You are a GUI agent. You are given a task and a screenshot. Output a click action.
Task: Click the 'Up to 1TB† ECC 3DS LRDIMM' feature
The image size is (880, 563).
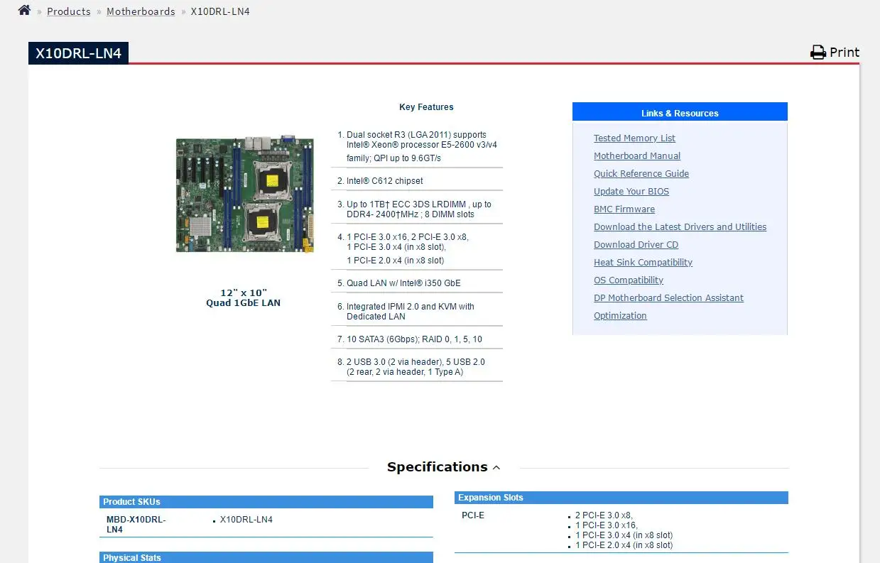[419, 209]
